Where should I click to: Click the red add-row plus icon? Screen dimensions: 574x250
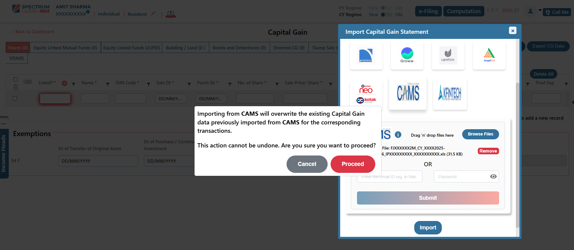click(x=64, y=83)
